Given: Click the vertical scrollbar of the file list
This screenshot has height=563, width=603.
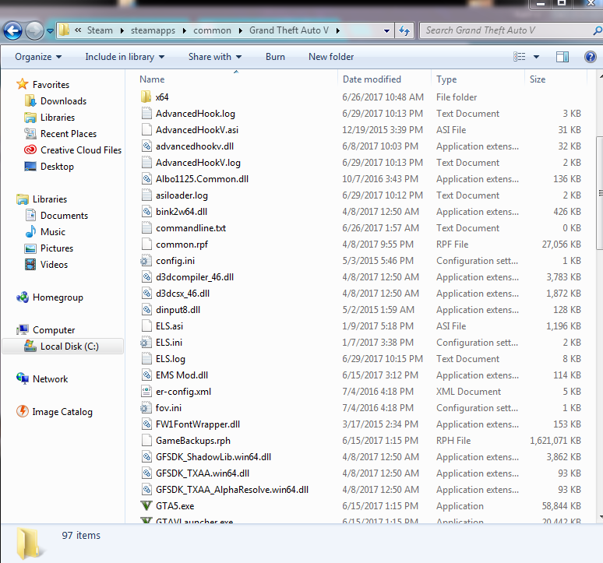Looking at the screenshot, I should pyautogui.click(x=599, y=192).
